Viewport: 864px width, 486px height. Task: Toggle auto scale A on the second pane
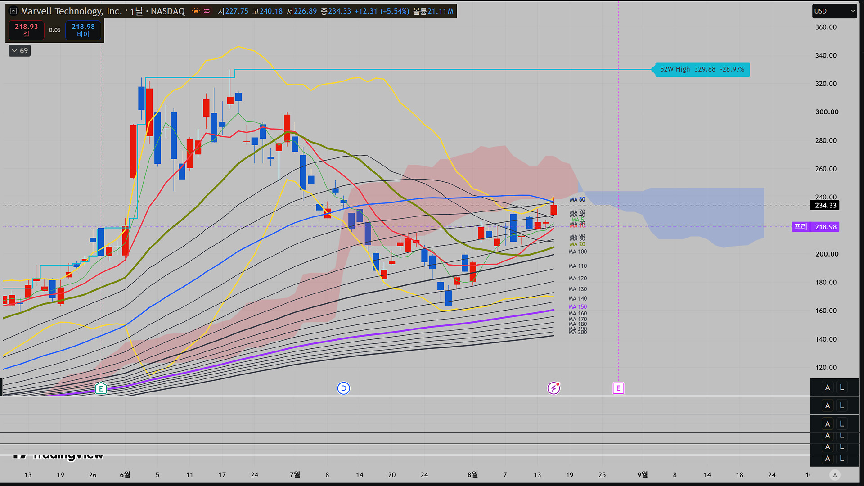pyautogui.click(x=828, y=405)
